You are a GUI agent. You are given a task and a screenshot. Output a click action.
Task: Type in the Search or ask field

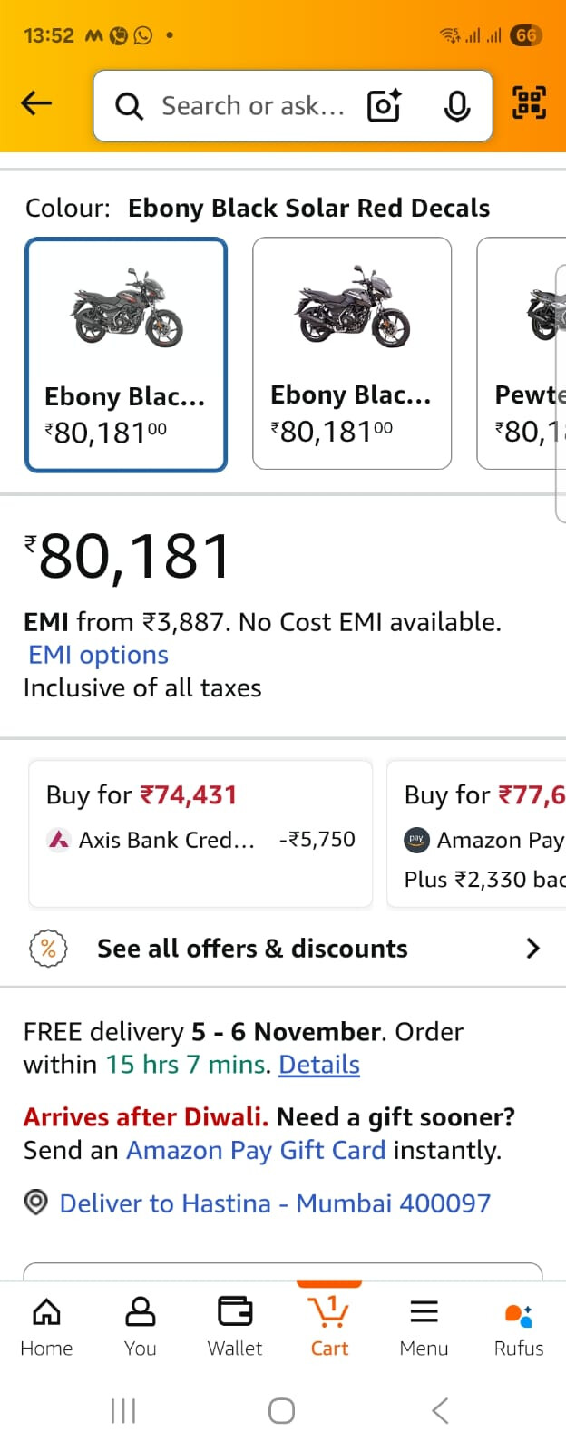click(253, 106)
